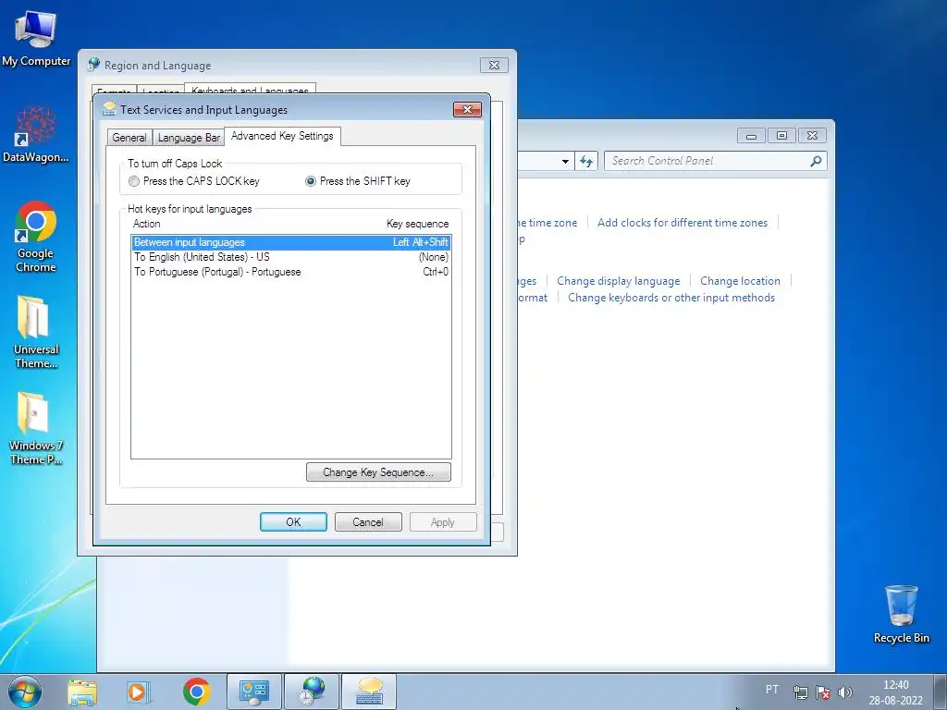
Task: Open Windows Explorer from taskbar
Action: click(82, 692)
